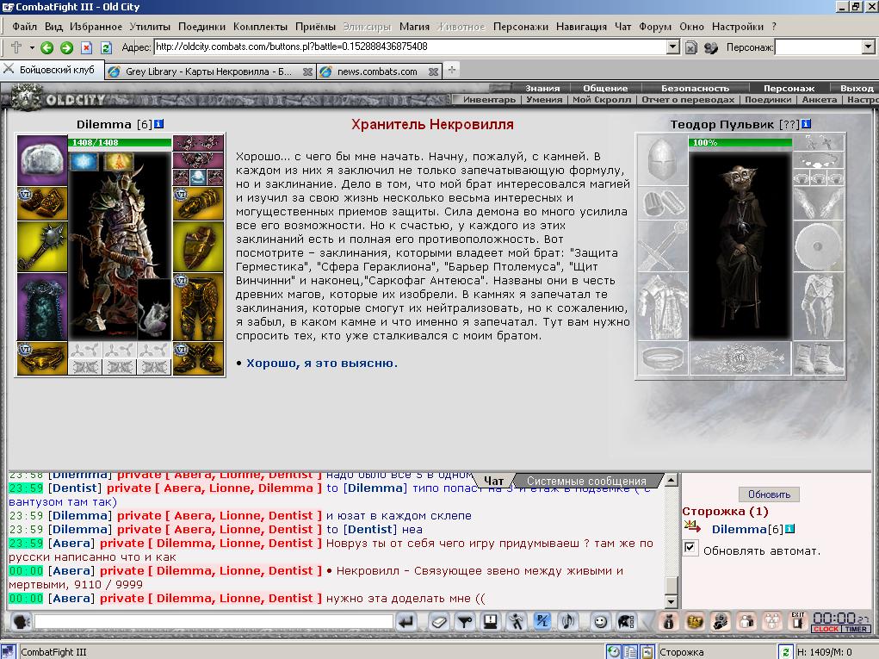Click the chat message input field
This screenshot has width=879, height=659.
pos(214,621)
